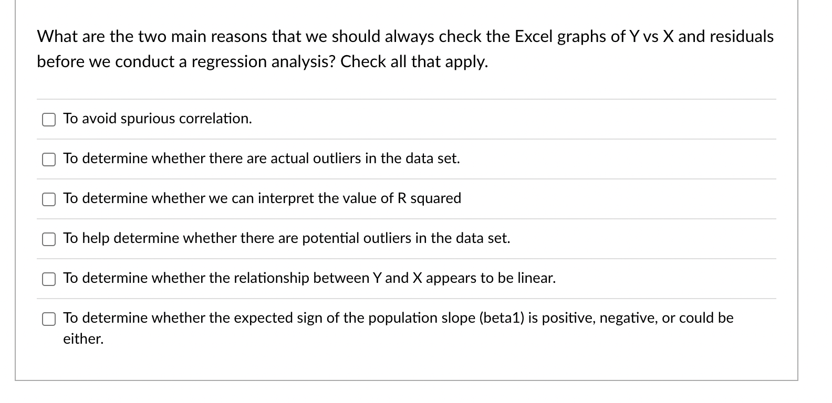
Task: Click the 'To avoid spurious correlation.' label
Action: (158, 119)
